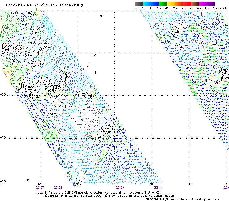Click the yellow 20-25 knots legend segment
This screenshot has width=229, height=201.
click(171, 4)
